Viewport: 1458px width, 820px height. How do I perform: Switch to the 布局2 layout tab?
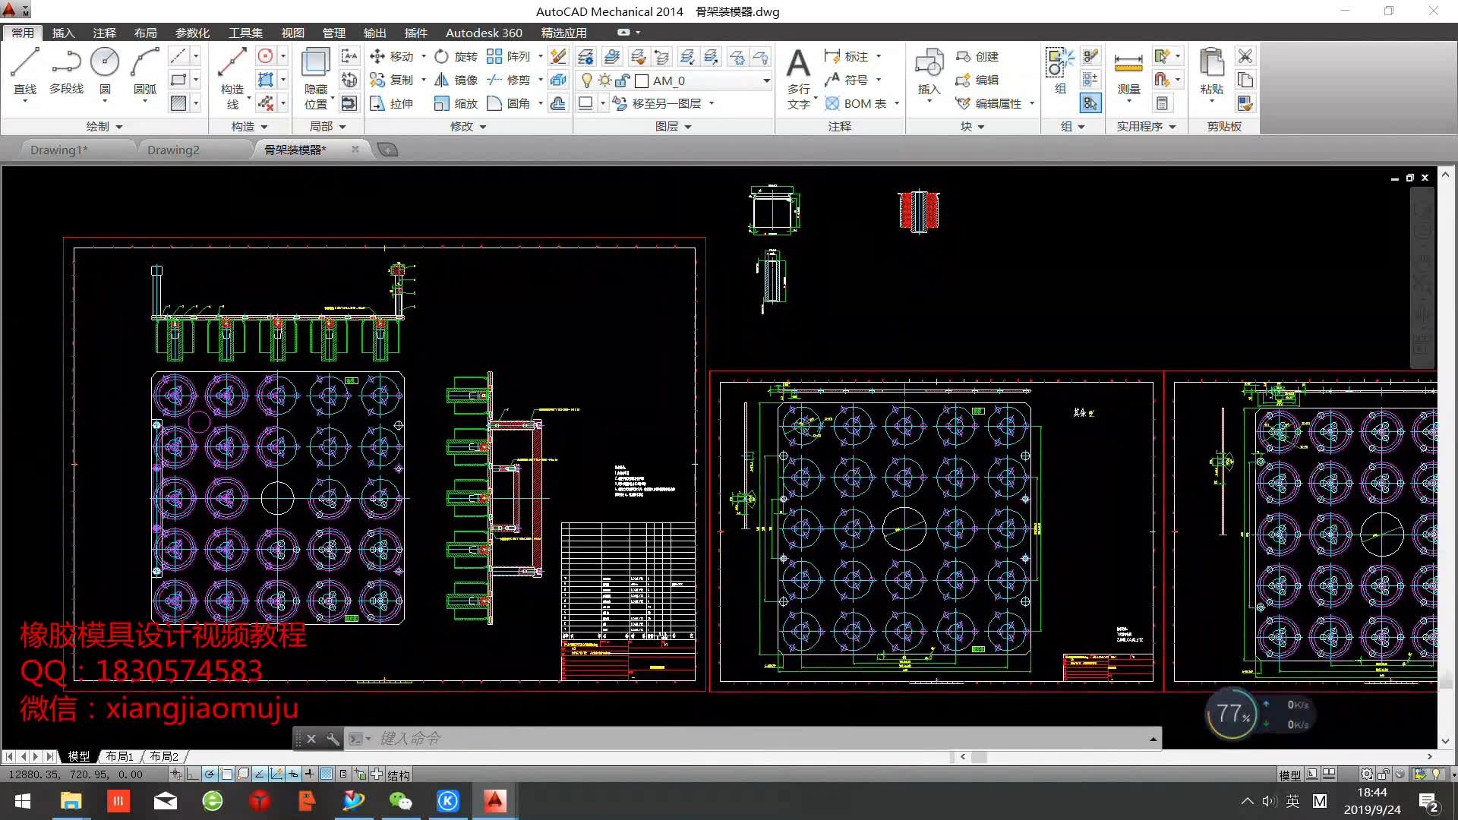click(x=164, y=756)
